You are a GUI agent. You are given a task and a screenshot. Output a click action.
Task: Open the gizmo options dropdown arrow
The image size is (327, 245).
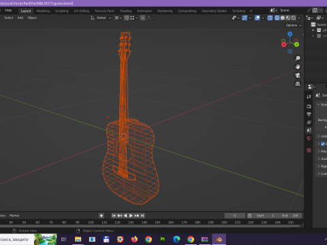coord(250,18)
